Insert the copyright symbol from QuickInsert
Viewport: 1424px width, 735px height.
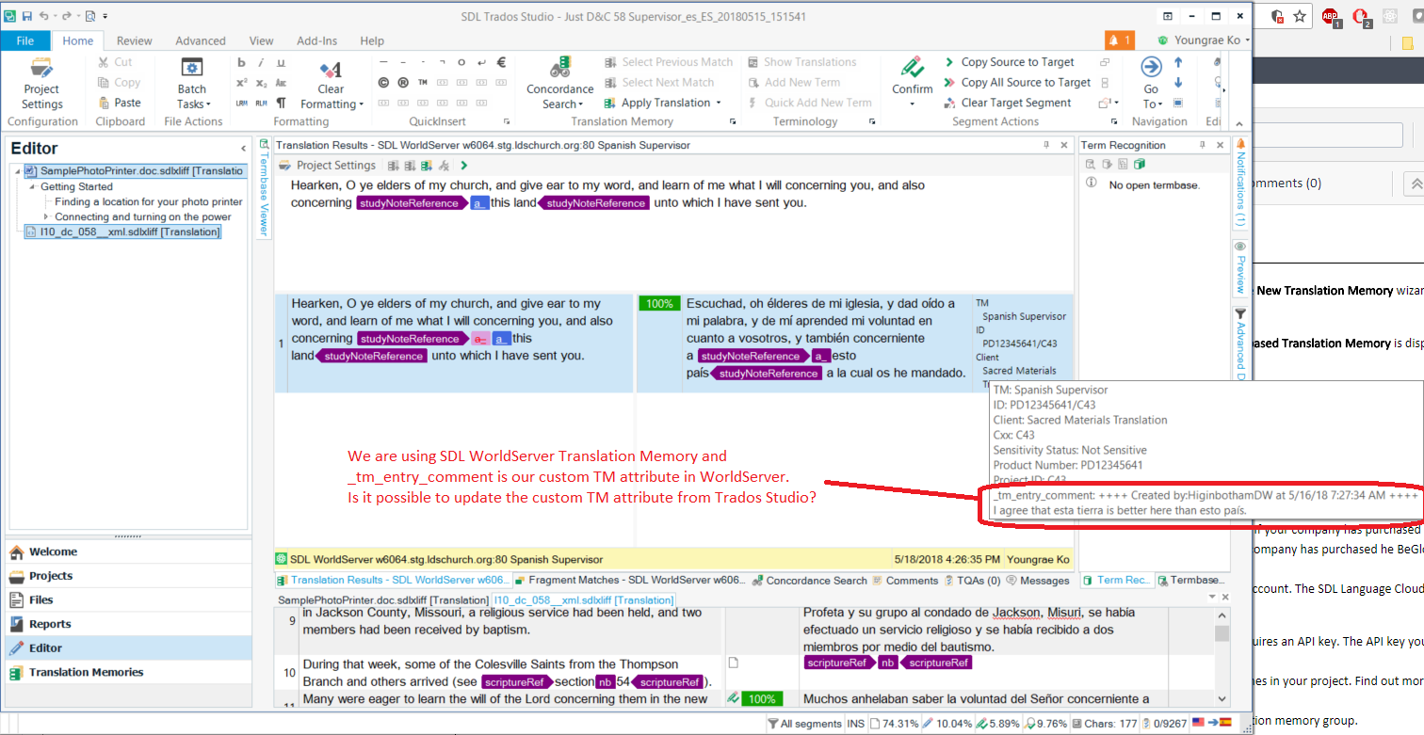pos(383,83)
